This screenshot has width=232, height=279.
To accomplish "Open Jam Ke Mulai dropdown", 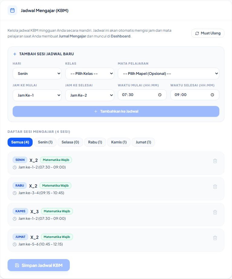I will click(x=37, y=95).
